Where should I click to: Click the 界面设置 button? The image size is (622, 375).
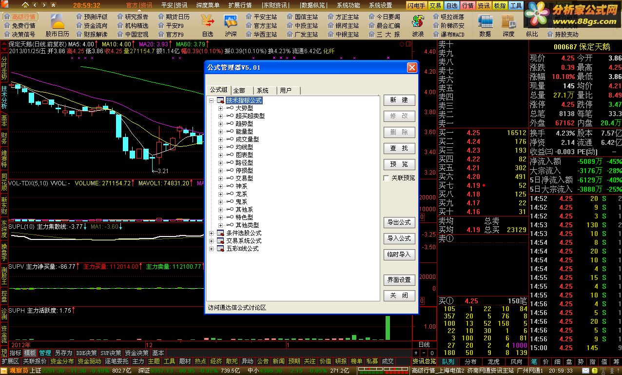399,280
